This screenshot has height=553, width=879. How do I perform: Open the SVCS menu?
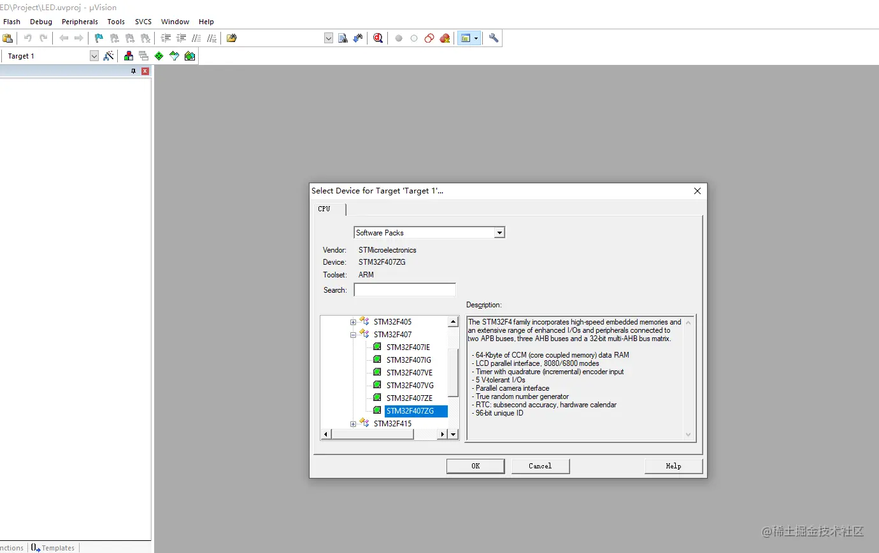click(143, 22)
